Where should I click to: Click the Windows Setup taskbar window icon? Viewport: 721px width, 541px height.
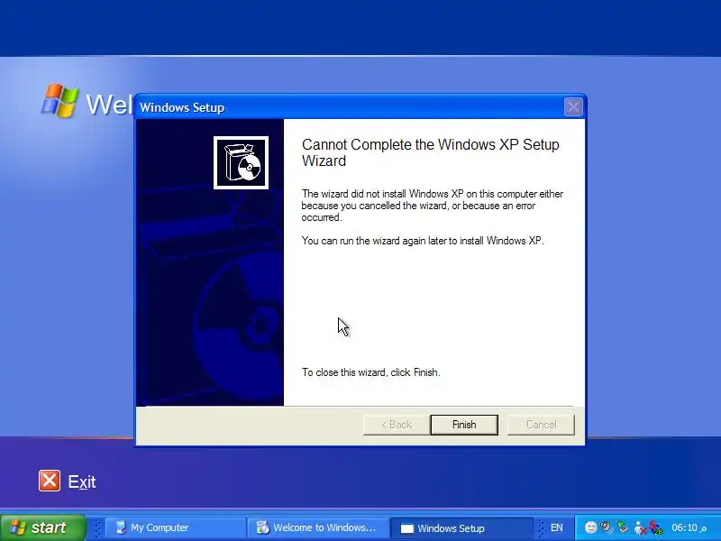pyautogui.click(x=406, y=528)
